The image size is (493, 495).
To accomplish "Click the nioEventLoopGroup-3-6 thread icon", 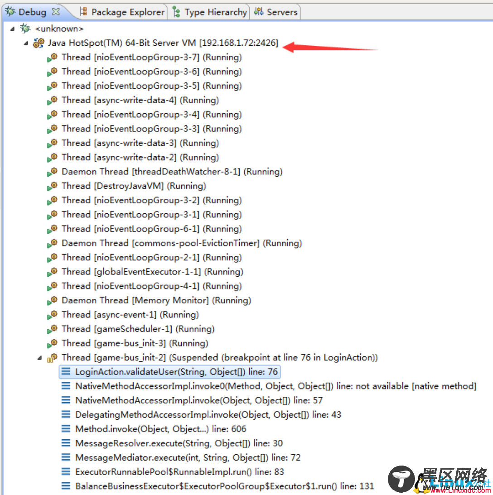I will (x=53, y=72).
